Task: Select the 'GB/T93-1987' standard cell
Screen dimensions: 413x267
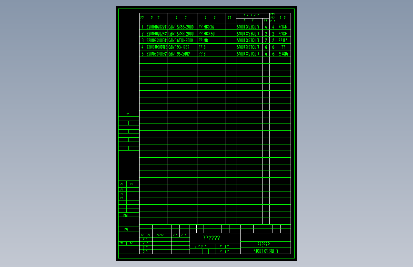Action: pyautogui.click(x=183, y=47)
